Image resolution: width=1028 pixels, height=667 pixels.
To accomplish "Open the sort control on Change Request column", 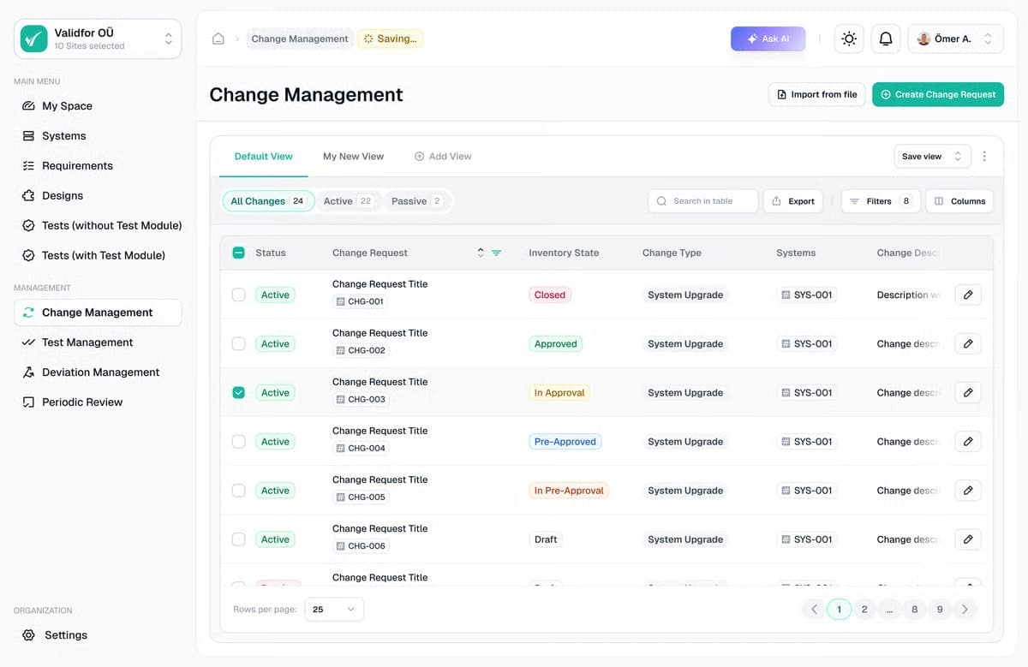I will (481, 253).
